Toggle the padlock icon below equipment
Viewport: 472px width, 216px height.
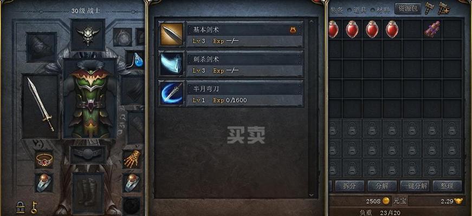pyautogui.click(x=20, y=207)
